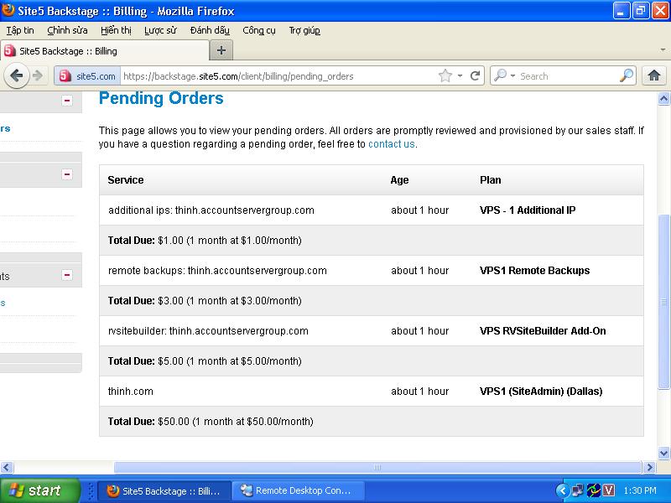Open the Firefox home page icon
The width and height of the screenshot is (671, 503).
pos(654,75)
